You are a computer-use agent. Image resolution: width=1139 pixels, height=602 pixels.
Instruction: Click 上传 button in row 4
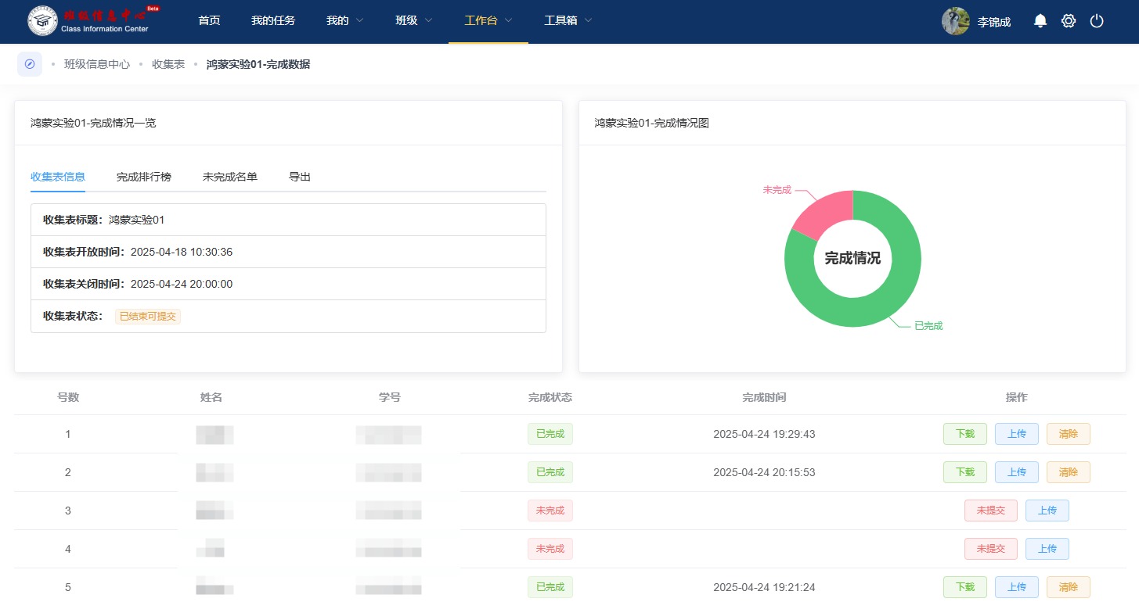pos(1047,549)
